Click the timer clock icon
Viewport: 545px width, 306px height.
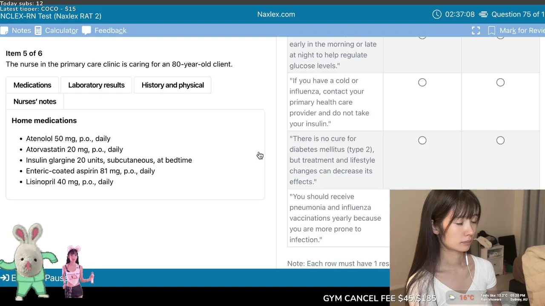(437, 14)
